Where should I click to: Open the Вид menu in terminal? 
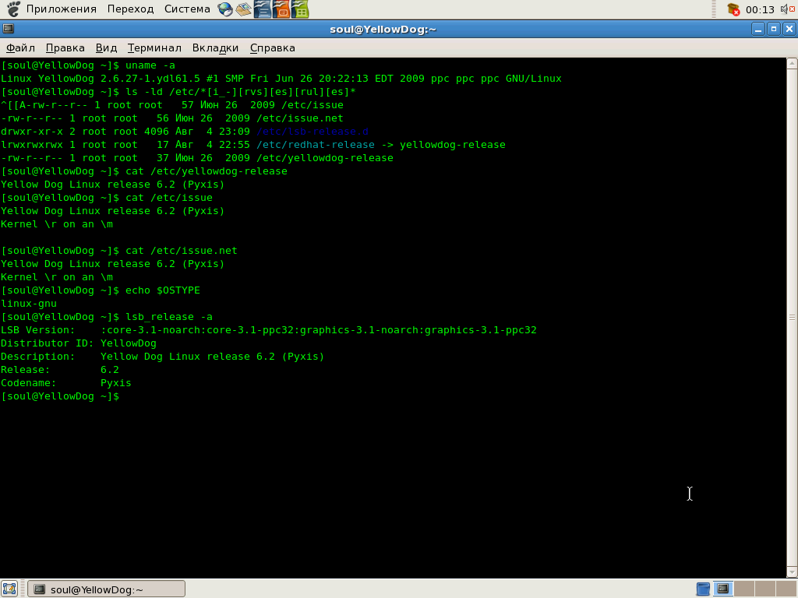[x=106, y=47]
